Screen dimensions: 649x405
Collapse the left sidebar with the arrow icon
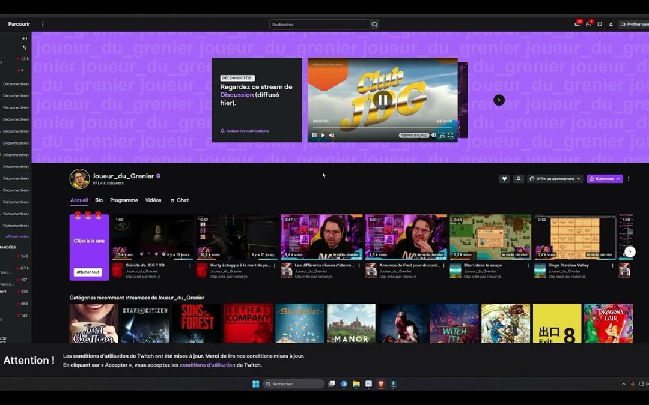pyautogui.click(x=25, y=38)
